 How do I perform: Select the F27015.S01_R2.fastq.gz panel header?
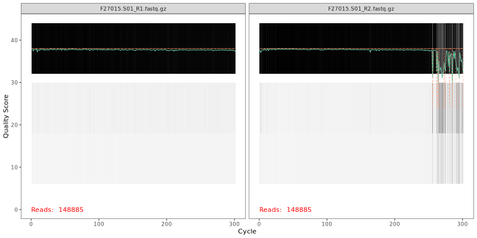361,9
